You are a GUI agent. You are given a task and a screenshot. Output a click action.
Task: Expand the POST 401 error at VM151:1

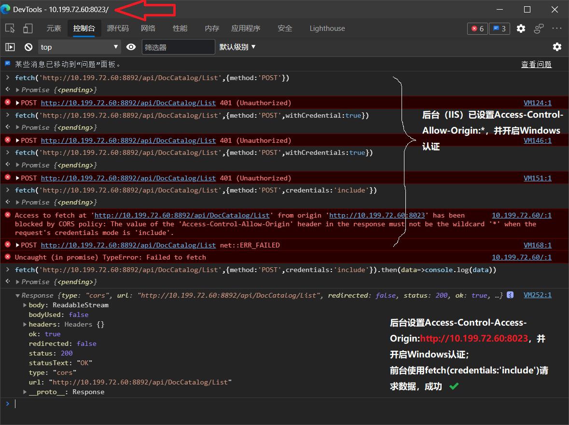point(17,178)
